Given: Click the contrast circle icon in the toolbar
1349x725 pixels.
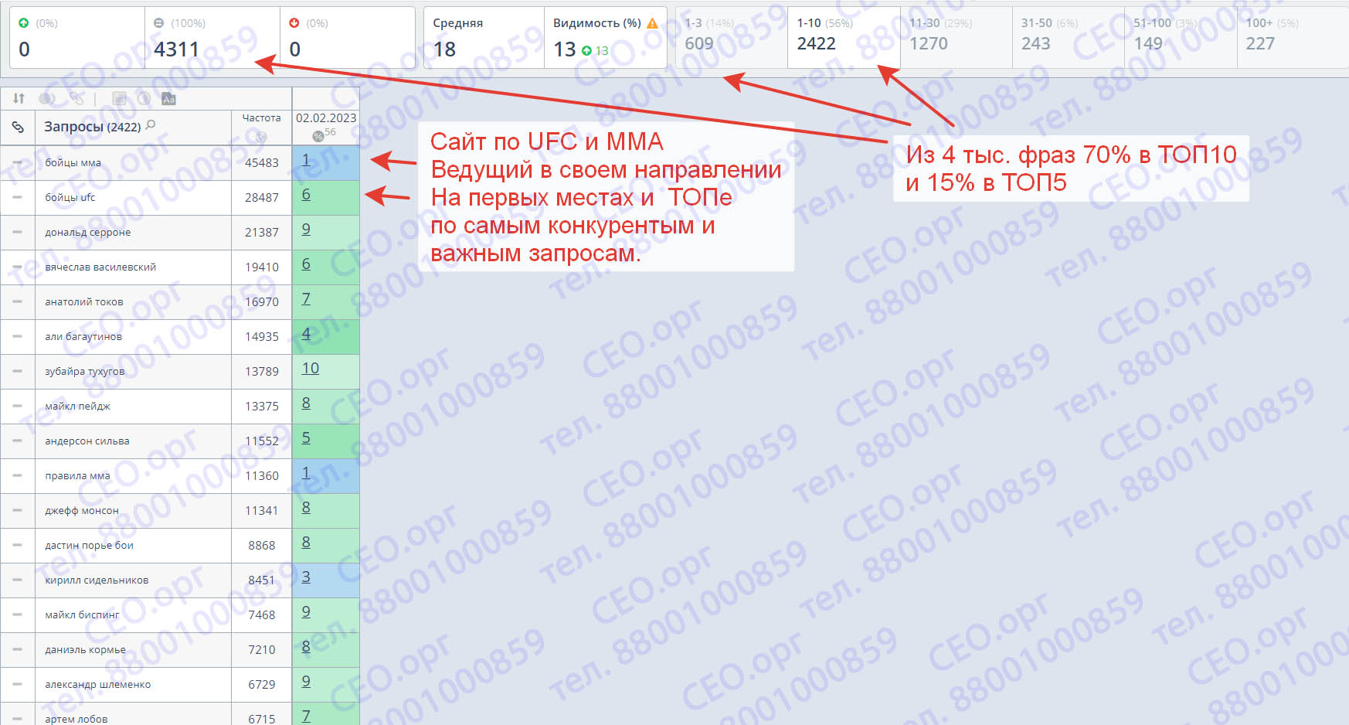Looking at the screenshot, I should pos(142,98).
